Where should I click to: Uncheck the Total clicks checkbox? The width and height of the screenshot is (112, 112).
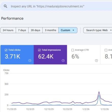(6, 50)
